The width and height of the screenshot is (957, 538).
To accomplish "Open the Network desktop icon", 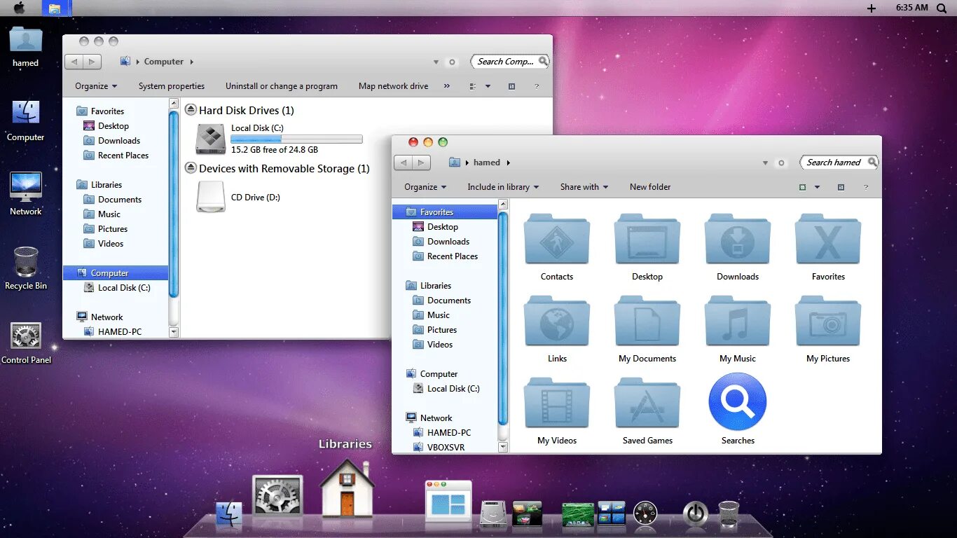I will click(26, 188).
